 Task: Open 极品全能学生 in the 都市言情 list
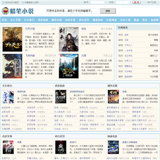pyautogui.click(x=113, y=112)
